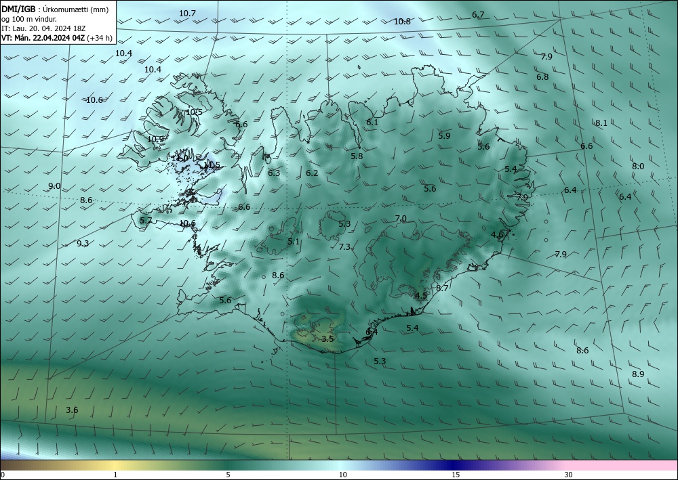
Task: Click the map value 6.7
Action: point(478,15)
